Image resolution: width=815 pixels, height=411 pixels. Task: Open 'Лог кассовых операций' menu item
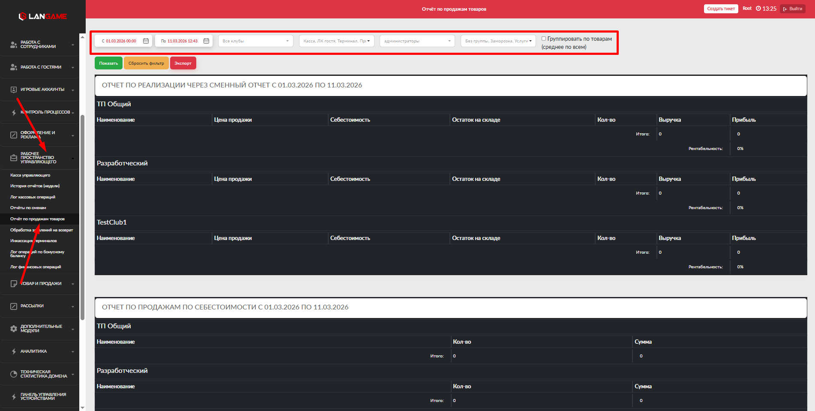33,197
